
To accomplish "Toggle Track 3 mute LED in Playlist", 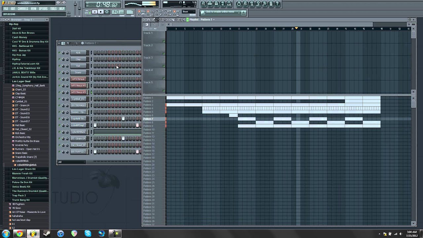I will 164,66.
